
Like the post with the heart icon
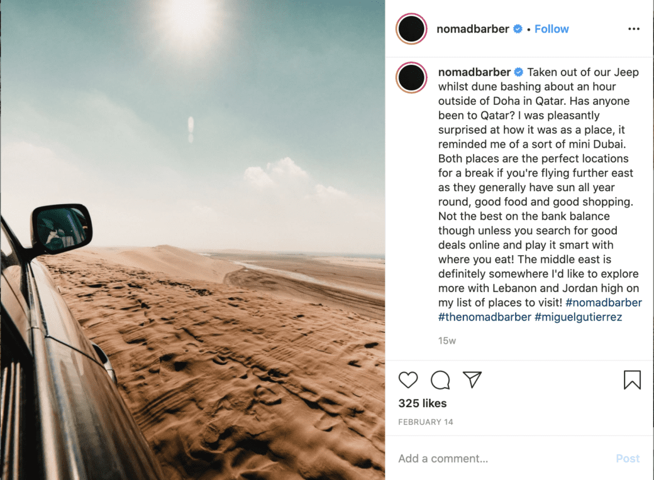click(408, 379)
